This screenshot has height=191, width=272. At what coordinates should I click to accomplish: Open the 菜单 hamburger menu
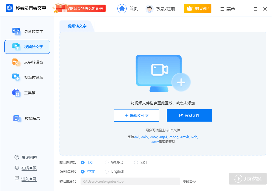[x=228, y=9]
